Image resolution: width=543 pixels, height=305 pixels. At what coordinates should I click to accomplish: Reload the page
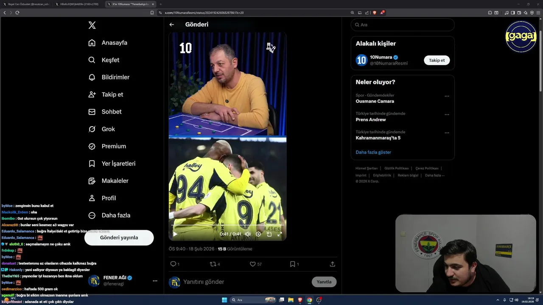(17, 13)
